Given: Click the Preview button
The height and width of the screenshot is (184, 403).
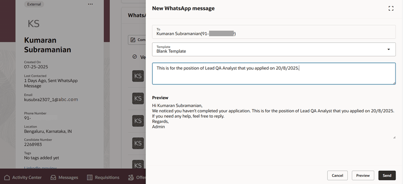Looking at the screenshot, I should pos(363,175).
